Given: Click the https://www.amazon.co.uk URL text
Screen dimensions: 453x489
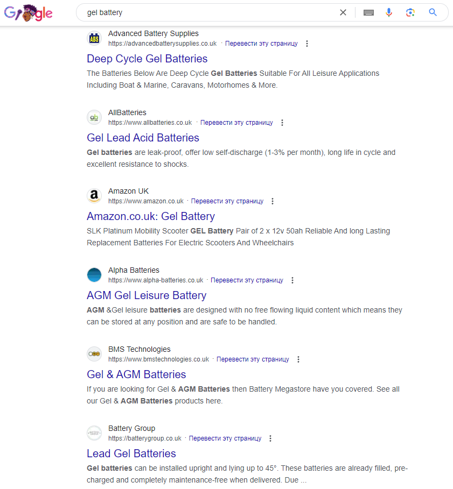Looking at the screenshot, I should (x=146, y=201).
